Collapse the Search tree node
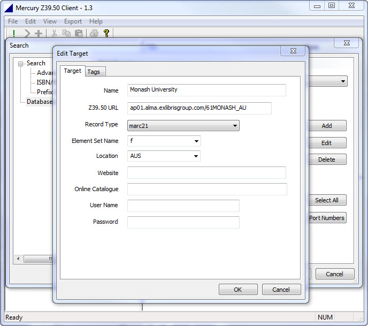 tap(21, 64)
